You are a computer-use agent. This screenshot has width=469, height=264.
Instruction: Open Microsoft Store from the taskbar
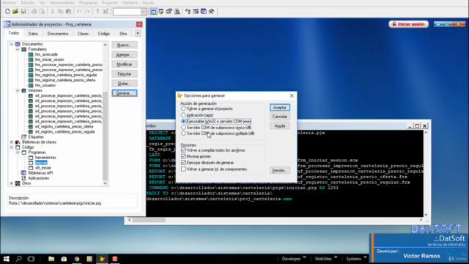click(x=64, y=259)
